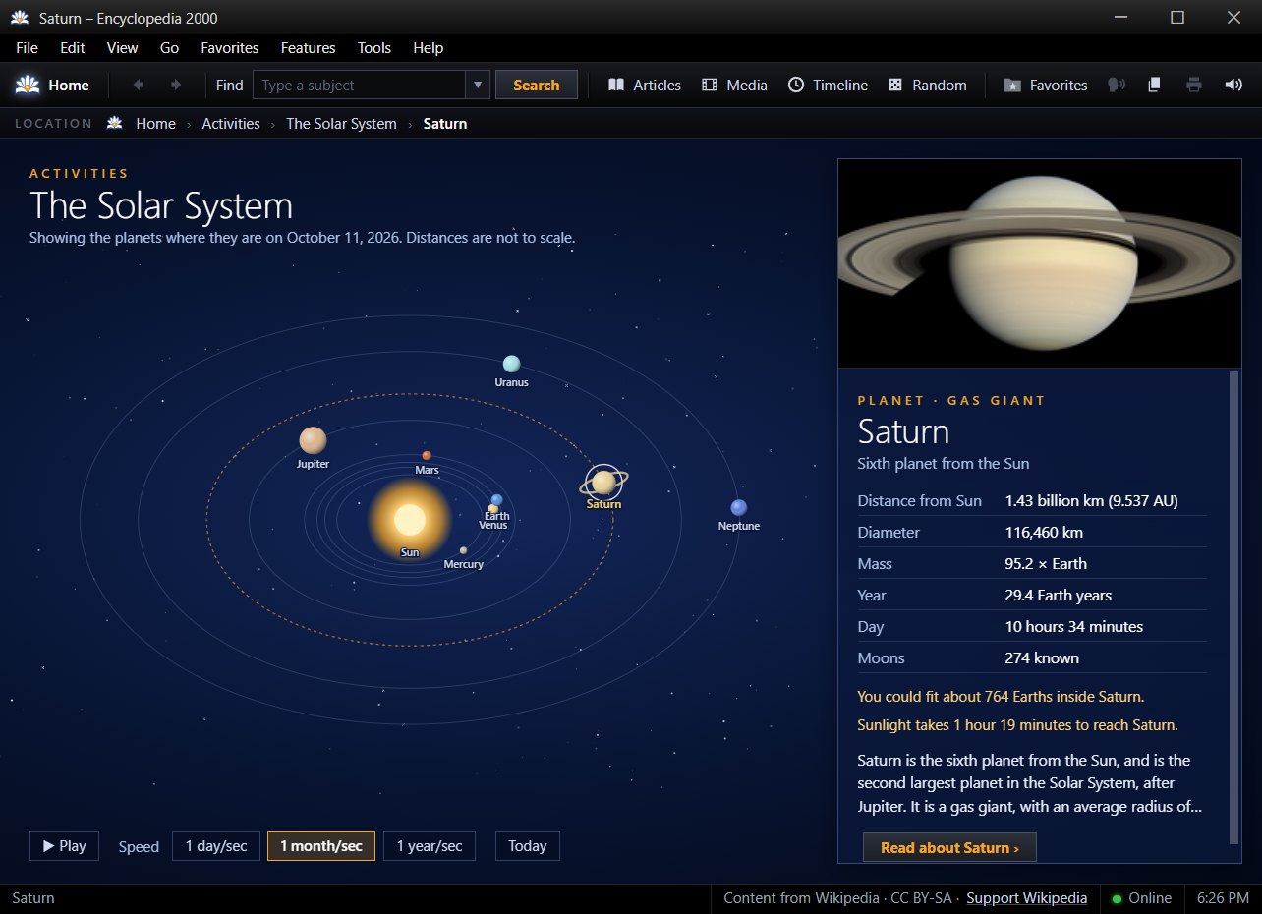Screen dimensions: 1262x914
Task: Click Read about Saturn button
Action: pos(949,847)
